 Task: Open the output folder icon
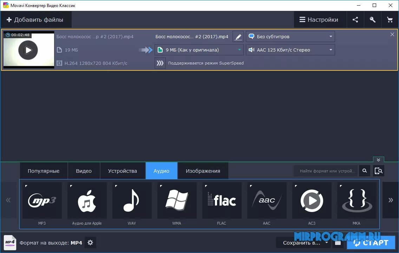(338, 243)
